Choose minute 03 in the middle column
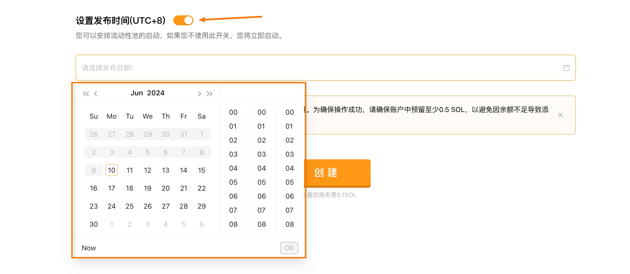 coord(262,154)
